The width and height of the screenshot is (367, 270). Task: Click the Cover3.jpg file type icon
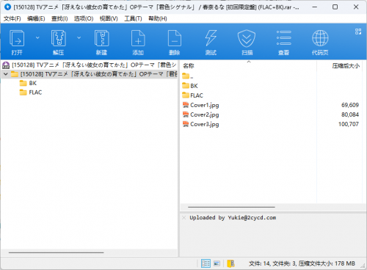(186, 124)
